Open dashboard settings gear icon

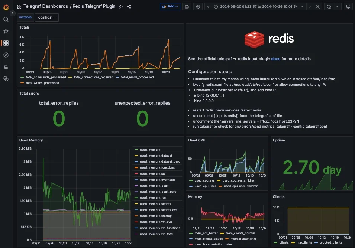[198, 7]
